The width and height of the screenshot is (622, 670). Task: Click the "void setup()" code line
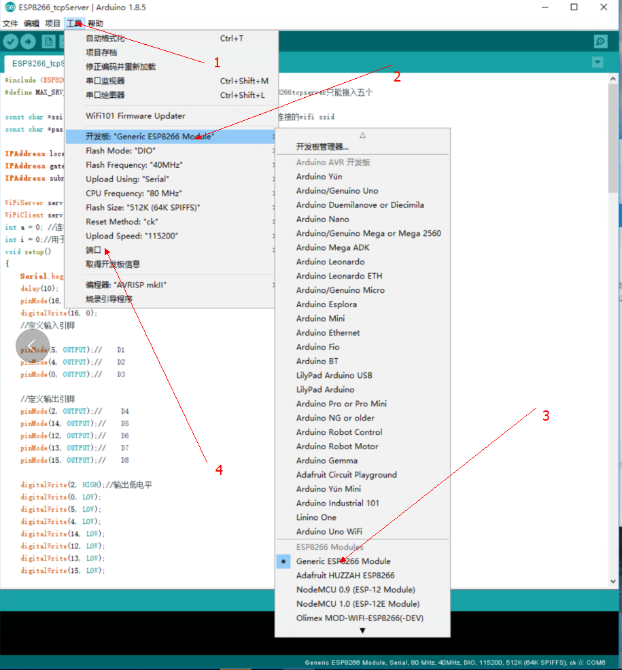click(x=28, y=251)
